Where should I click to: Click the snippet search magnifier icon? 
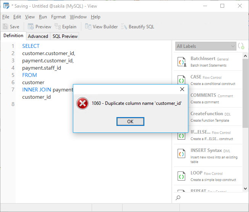click(x=178, y=198)
